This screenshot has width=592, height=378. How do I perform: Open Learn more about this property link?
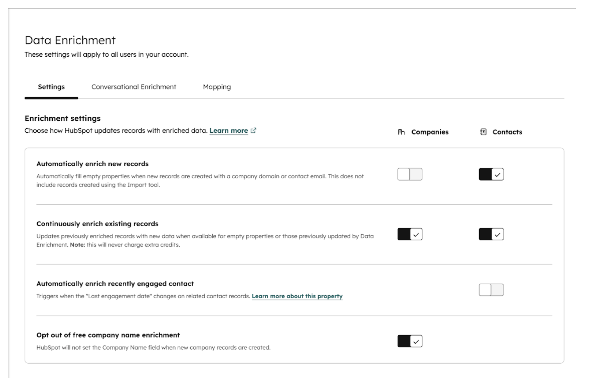click(x=297, y=296)
